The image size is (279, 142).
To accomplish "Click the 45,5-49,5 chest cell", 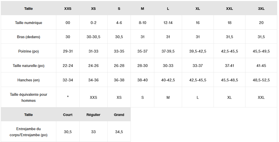I will coord(261,51).
